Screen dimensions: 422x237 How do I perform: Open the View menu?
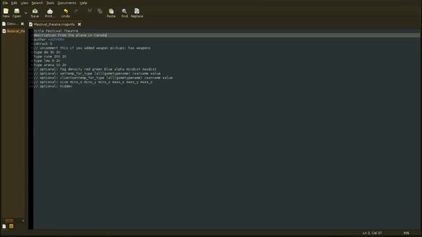24,3
